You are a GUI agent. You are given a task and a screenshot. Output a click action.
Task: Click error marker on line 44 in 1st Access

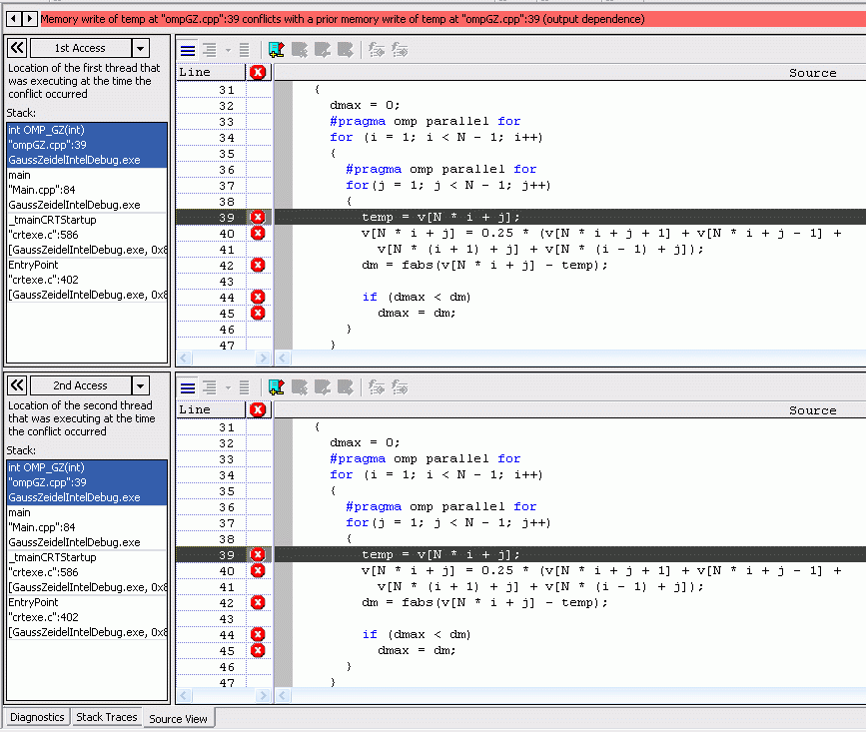[x=258, y=297]
